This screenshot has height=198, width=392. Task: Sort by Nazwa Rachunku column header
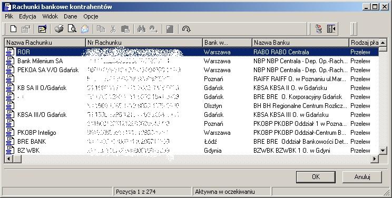pos(45,43)
